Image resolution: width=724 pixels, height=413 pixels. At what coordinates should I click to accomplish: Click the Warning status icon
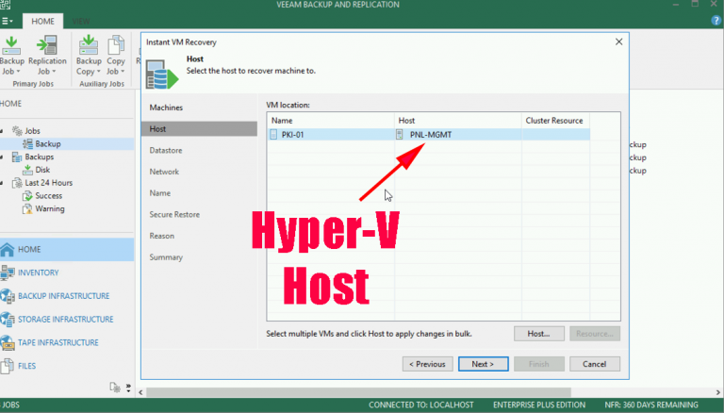27,208
